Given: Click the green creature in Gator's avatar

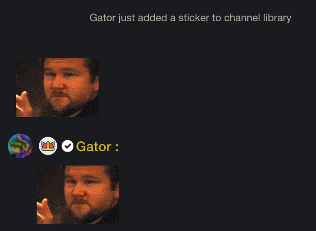Looking at the screenshot, I should pyautogui.click(x=19, y=145).
